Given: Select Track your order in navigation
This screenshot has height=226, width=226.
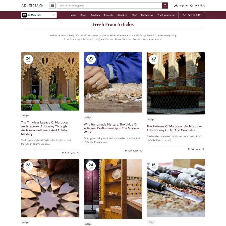Looking at the screenshot, I should (166, 15).
